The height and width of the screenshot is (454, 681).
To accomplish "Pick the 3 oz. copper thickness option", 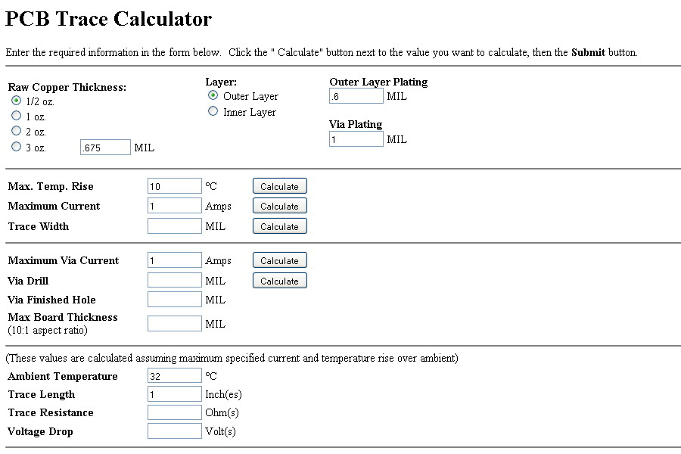I will 16,148.
